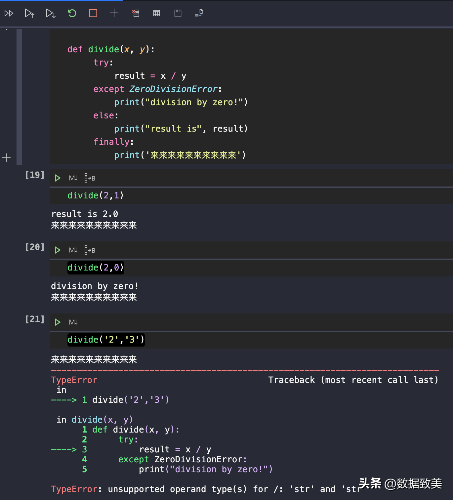The height and width of the screenshot is (500, 453).
Task: Execute cell 21 using its play button
Action: pos(58,322)
